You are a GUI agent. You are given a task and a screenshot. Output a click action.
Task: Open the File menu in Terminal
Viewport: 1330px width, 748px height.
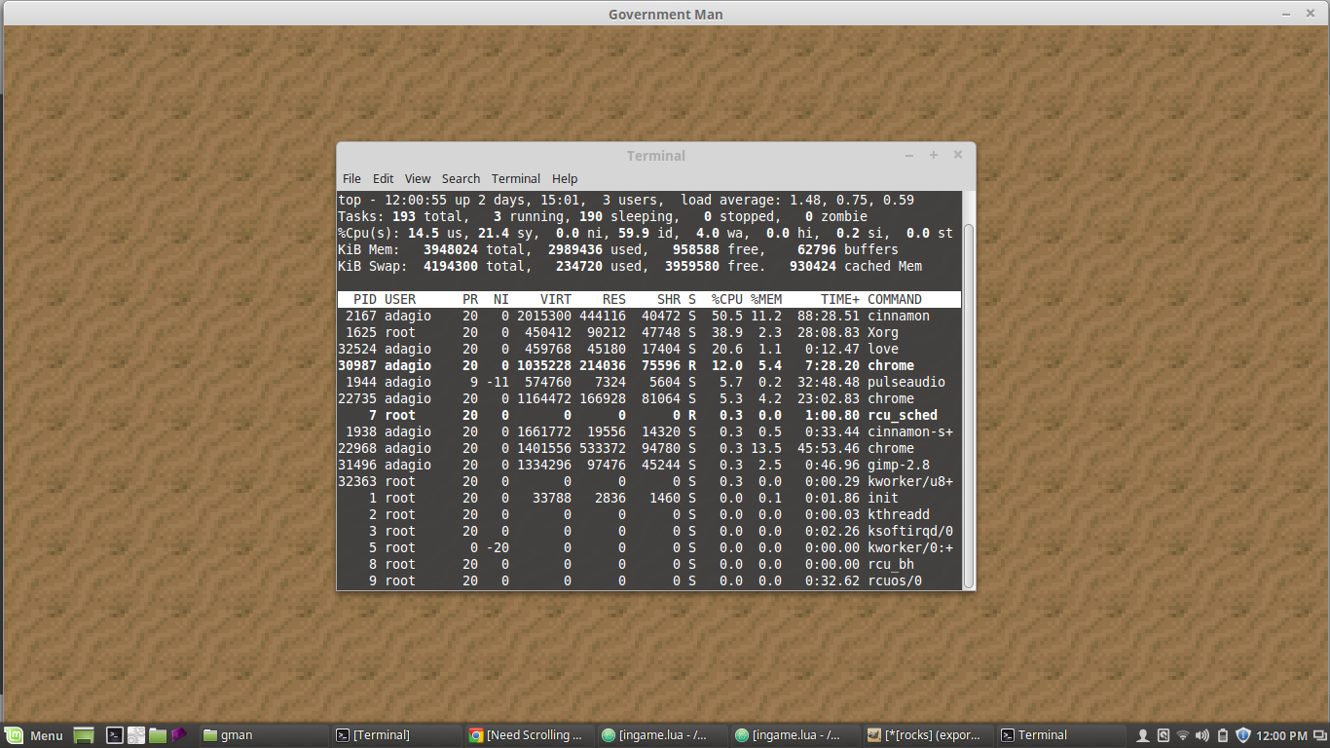tap(351, 178)
